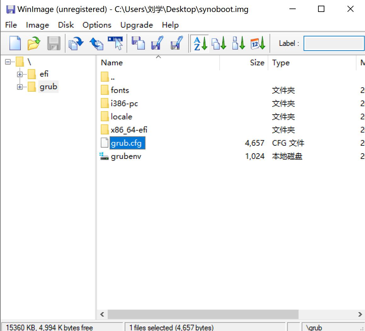Select the grub.cfg file name
Viewport: 365px width, 331px height.
tap(127, 143)
